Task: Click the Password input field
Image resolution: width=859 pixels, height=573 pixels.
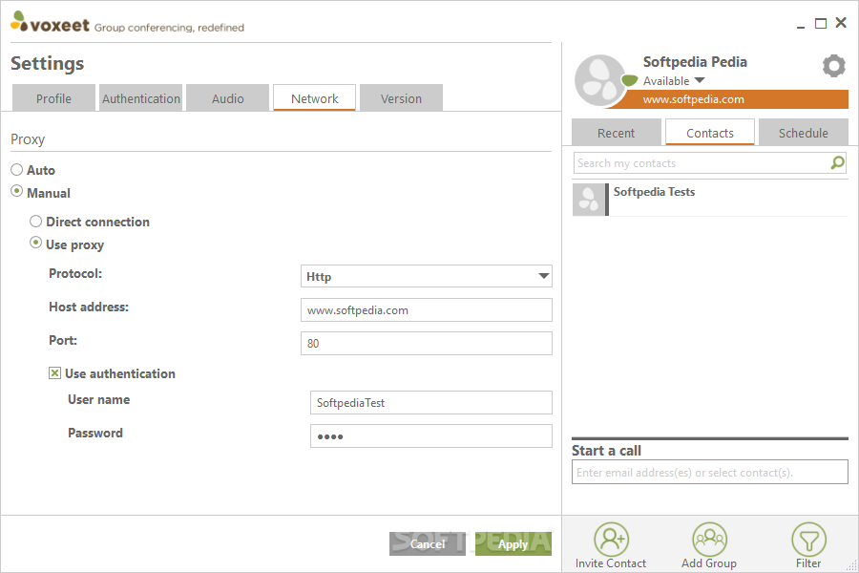Action: [431, 435]
